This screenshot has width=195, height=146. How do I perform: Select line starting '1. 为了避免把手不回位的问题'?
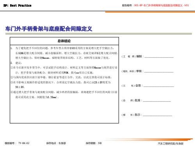tap(62, 48)
